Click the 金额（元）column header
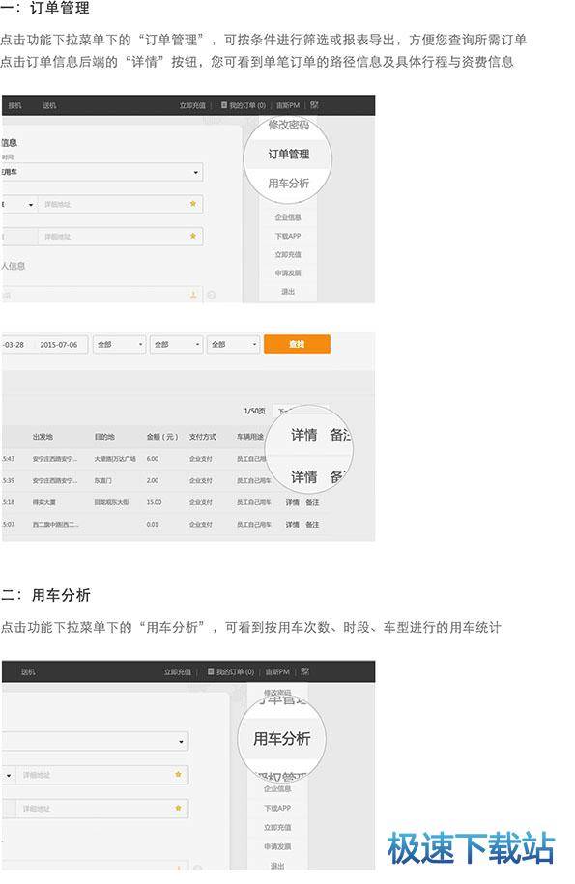 click(162, 437)
